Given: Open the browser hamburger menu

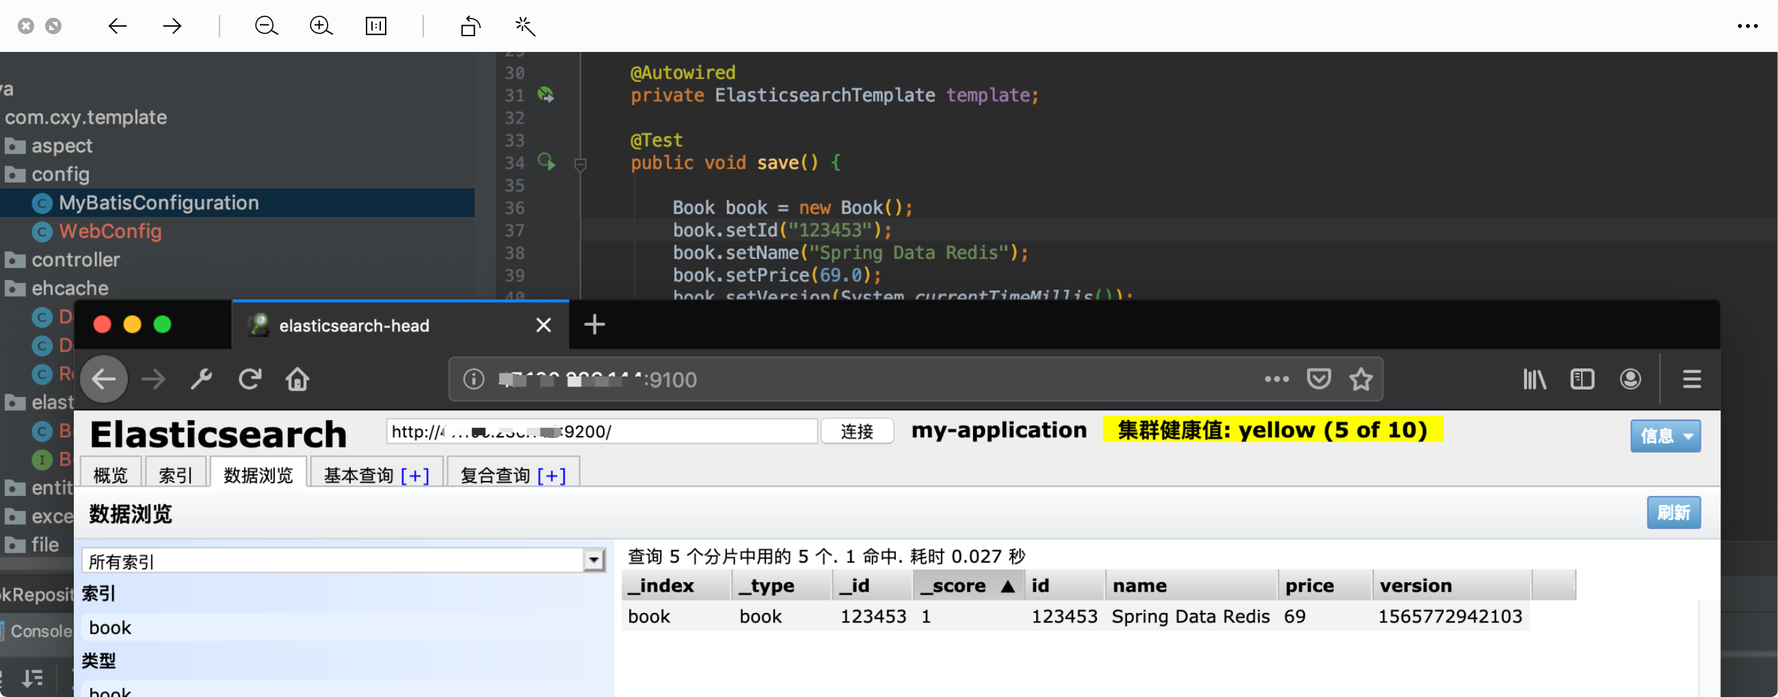Looking at the screenshot, I should 1692,379.
